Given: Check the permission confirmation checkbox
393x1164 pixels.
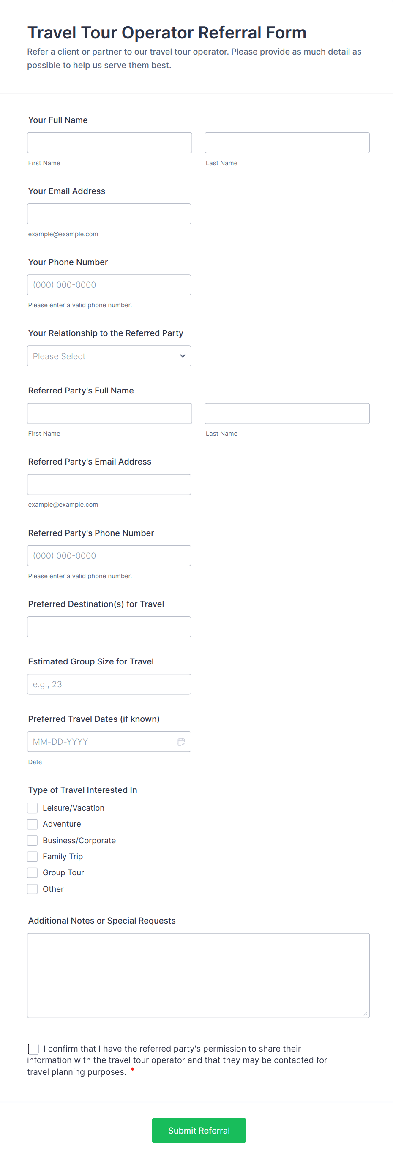Looking at the screenshot, I should click(x=33, y=1049).
